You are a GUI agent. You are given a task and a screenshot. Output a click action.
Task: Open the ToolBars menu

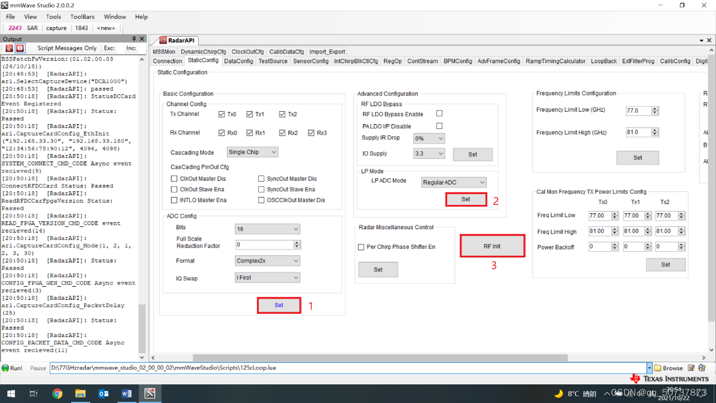(x=82, y=17)
